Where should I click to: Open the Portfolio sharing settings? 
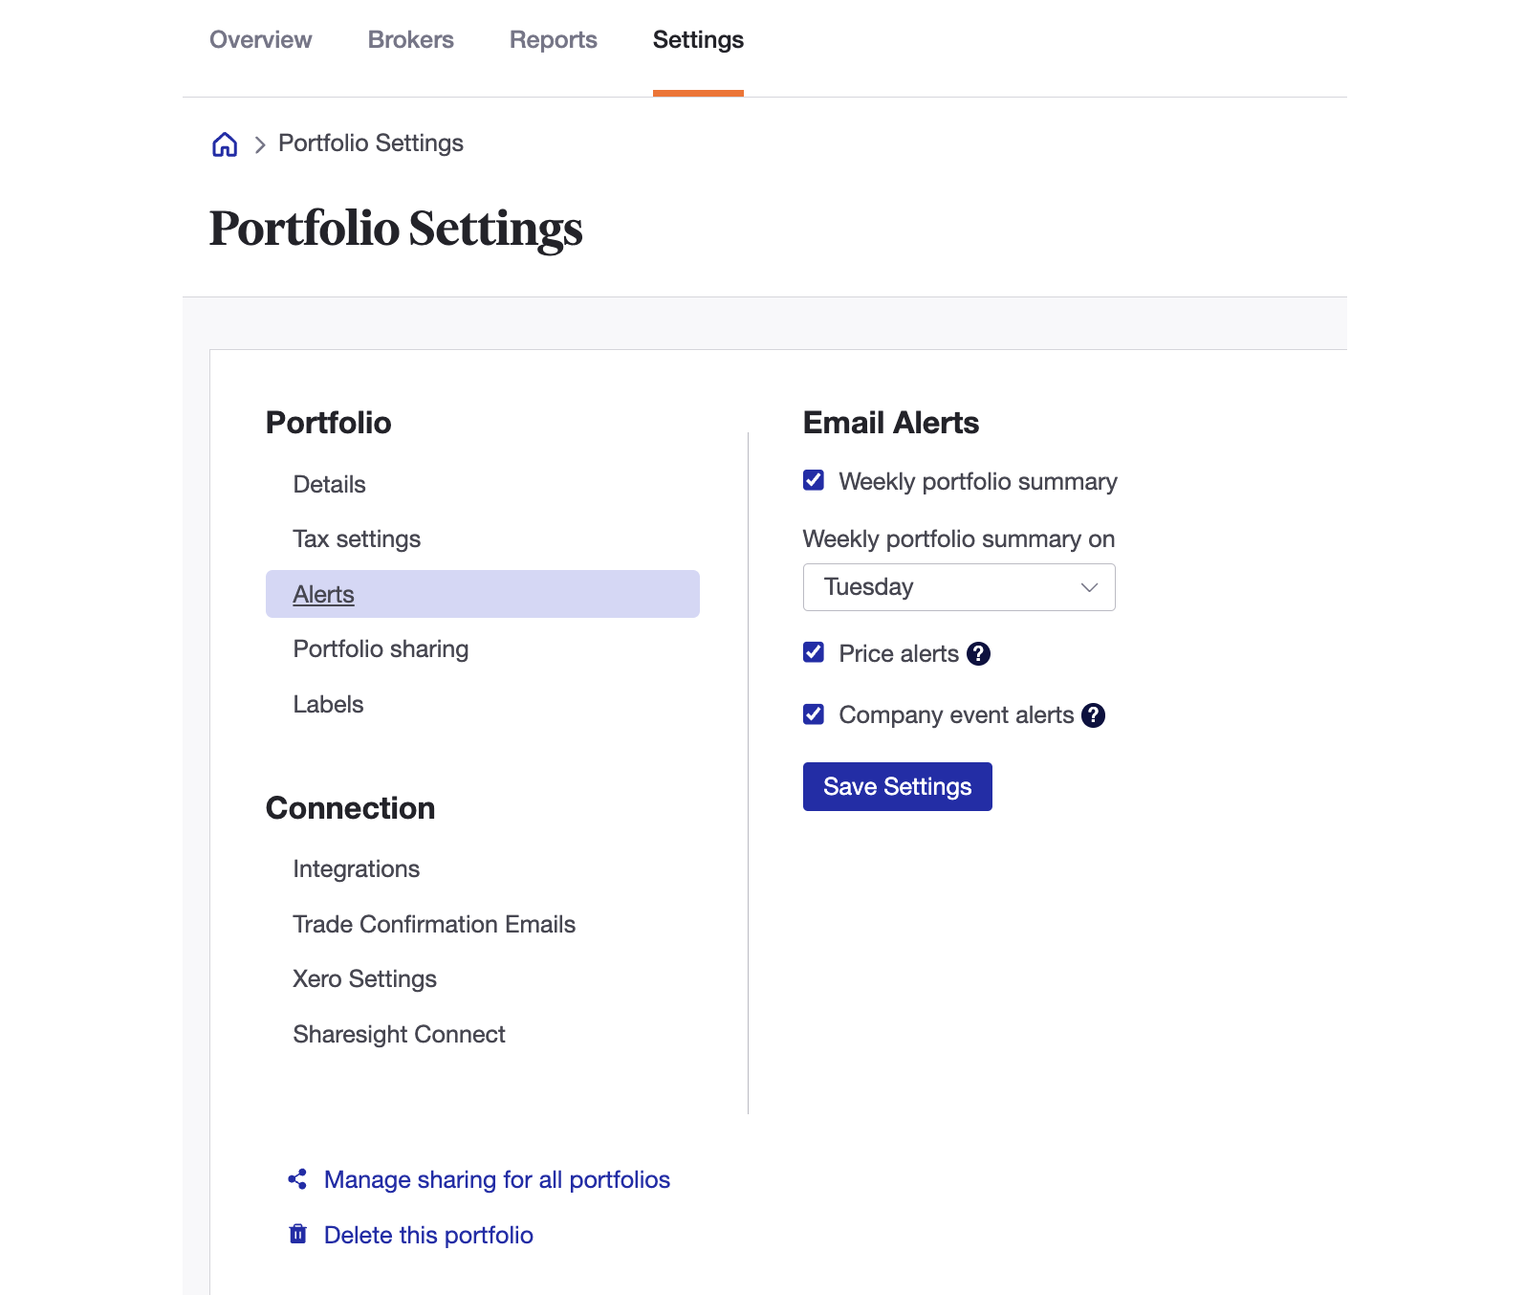pos(381,648)
